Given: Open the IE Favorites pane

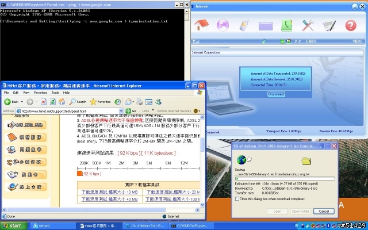Looking at the screenshot, I should pos(100,102).
